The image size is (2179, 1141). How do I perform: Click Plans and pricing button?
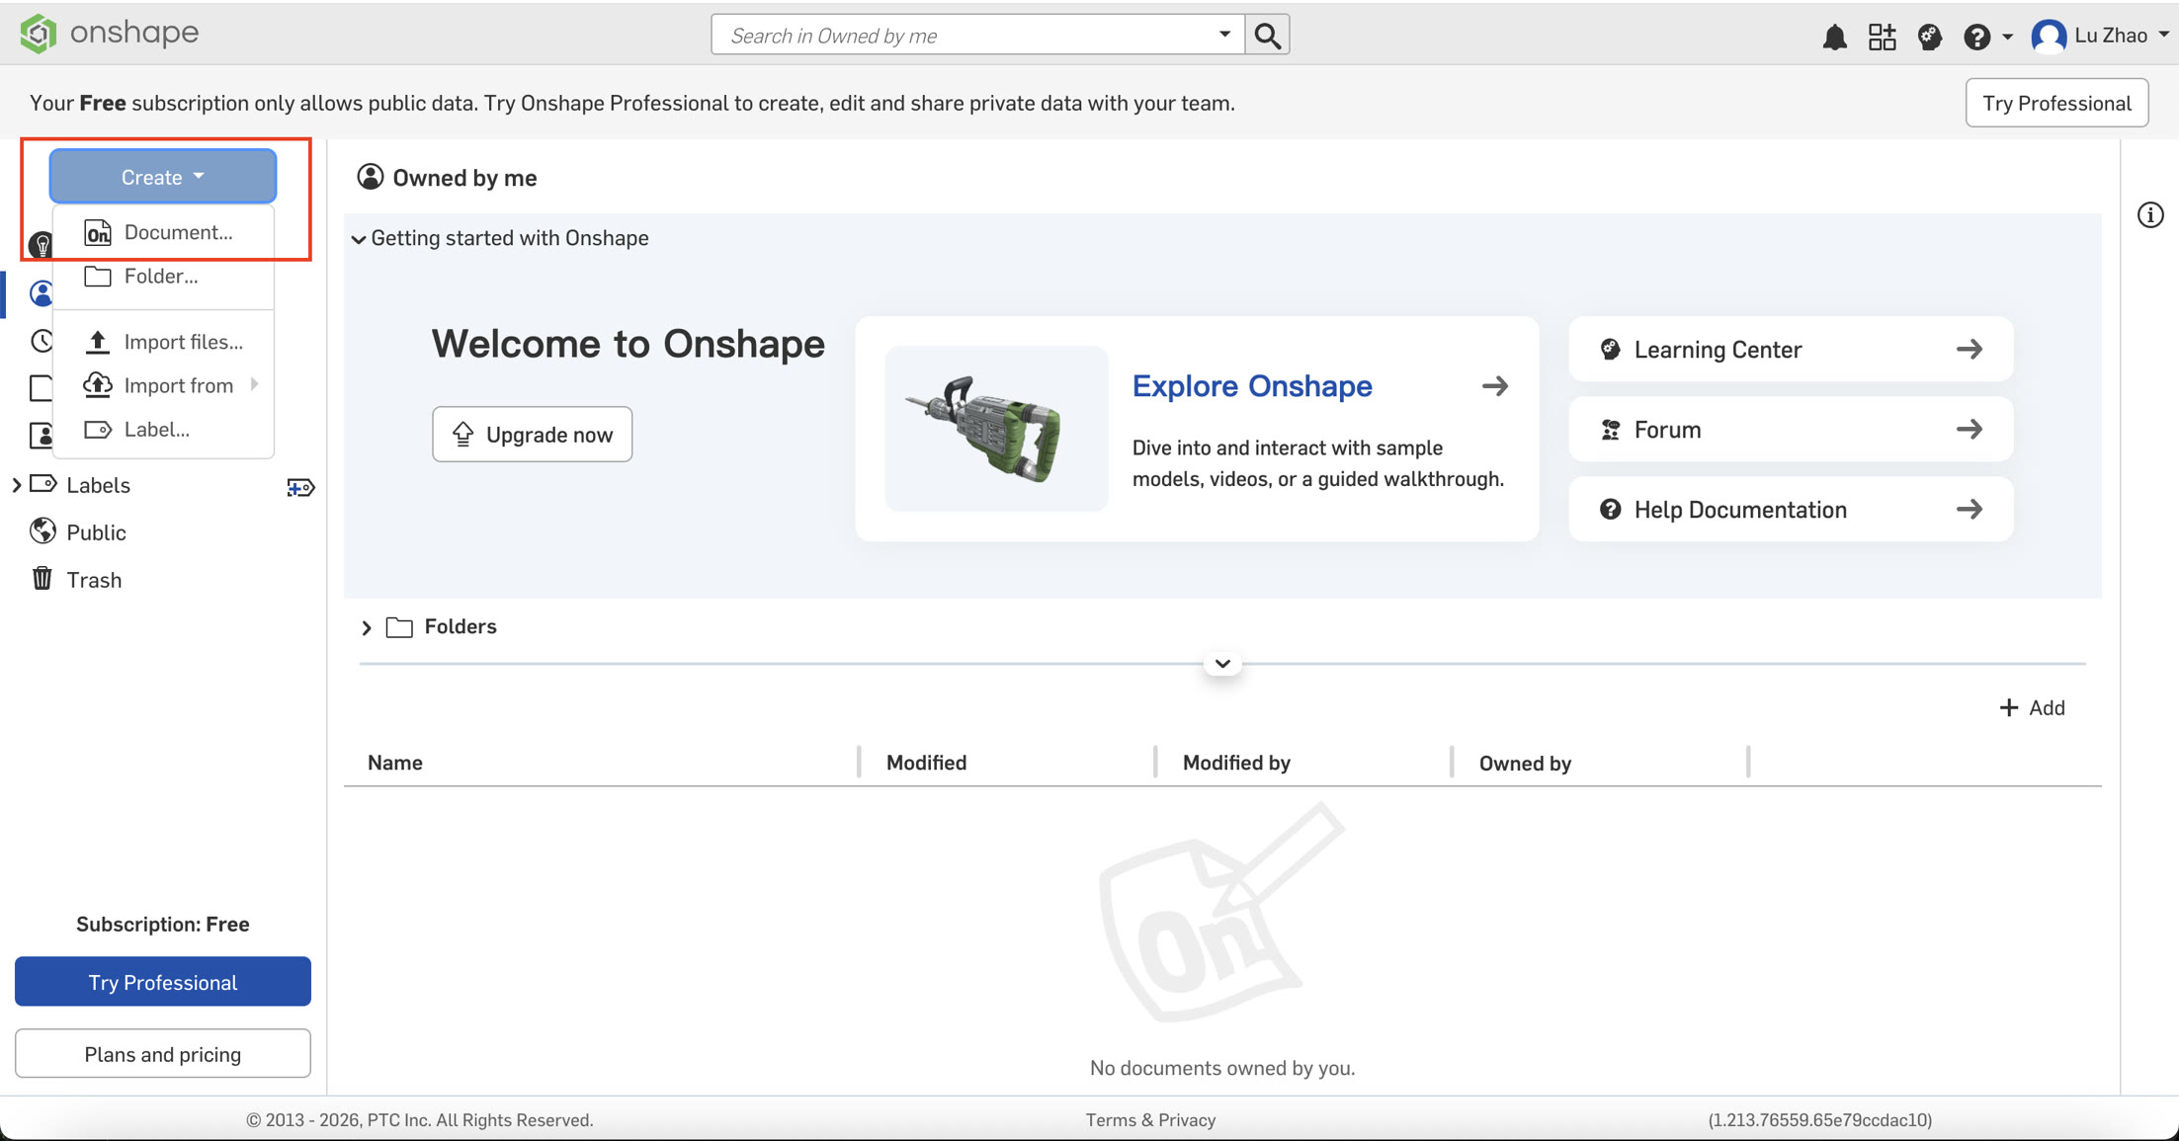pos(162,1054)
